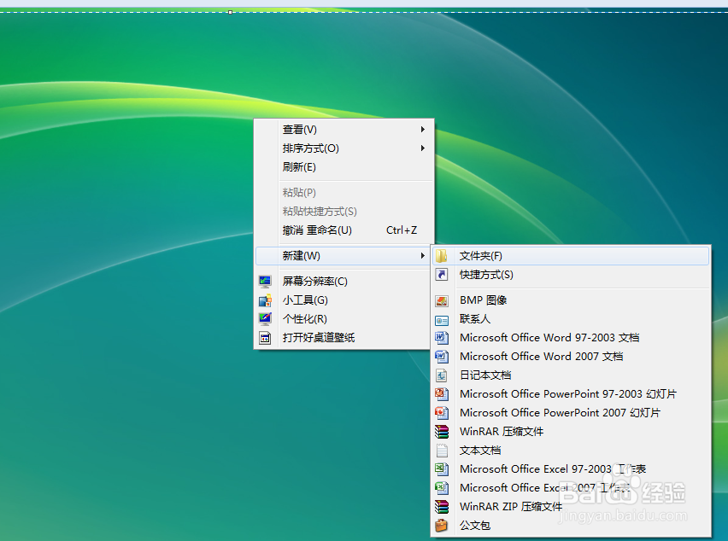Expand the 排序方式(O) submenu arrow
This screenshot has width=728, height=541.
[422, 148]
